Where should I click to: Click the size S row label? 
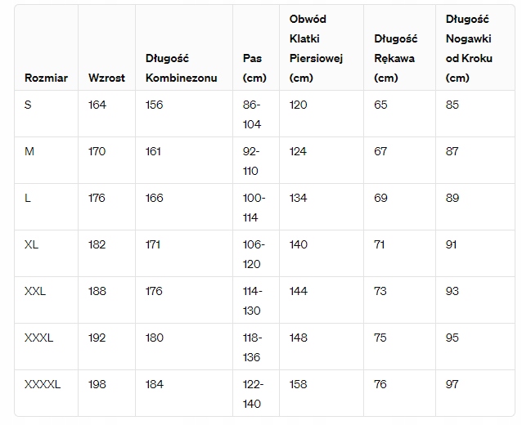(x=29, y=105)
